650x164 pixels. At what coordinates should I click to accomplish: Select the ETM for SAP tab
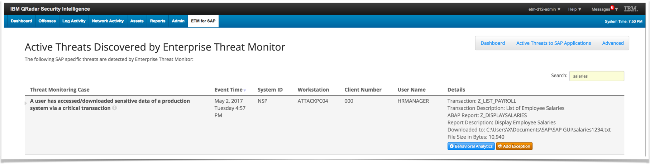coord(203,21)
